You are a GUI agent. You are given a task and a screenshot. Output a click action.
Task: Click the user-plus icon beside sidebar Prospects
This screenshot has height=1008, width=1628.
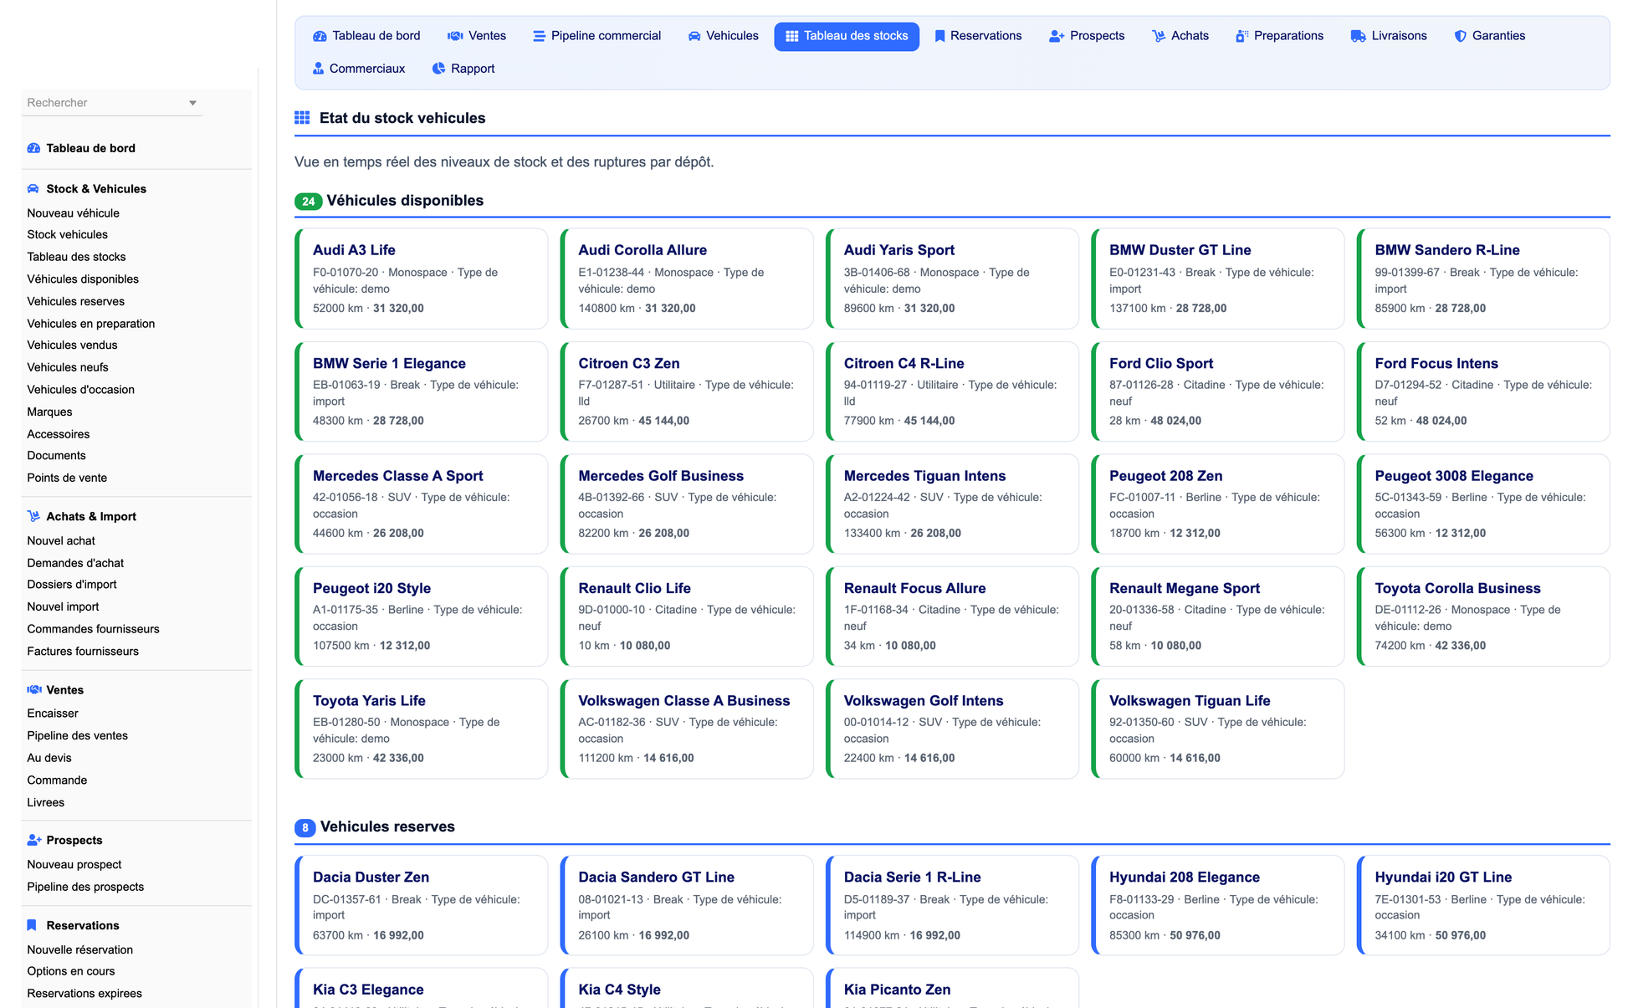tap(33, 840)
